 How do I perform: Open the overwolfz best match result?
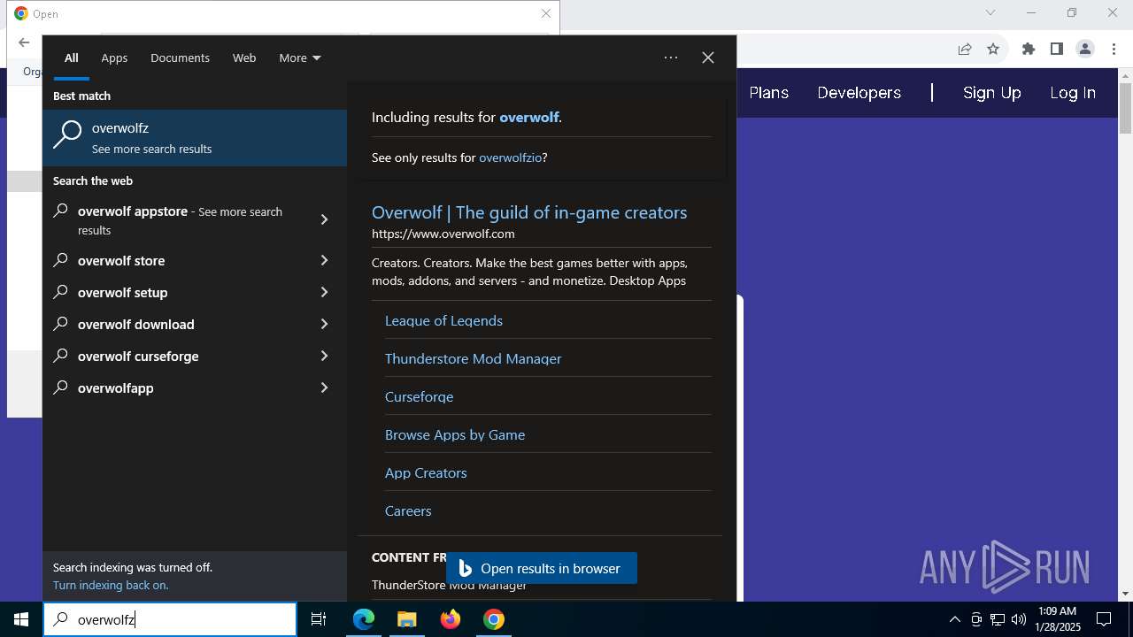195,138
